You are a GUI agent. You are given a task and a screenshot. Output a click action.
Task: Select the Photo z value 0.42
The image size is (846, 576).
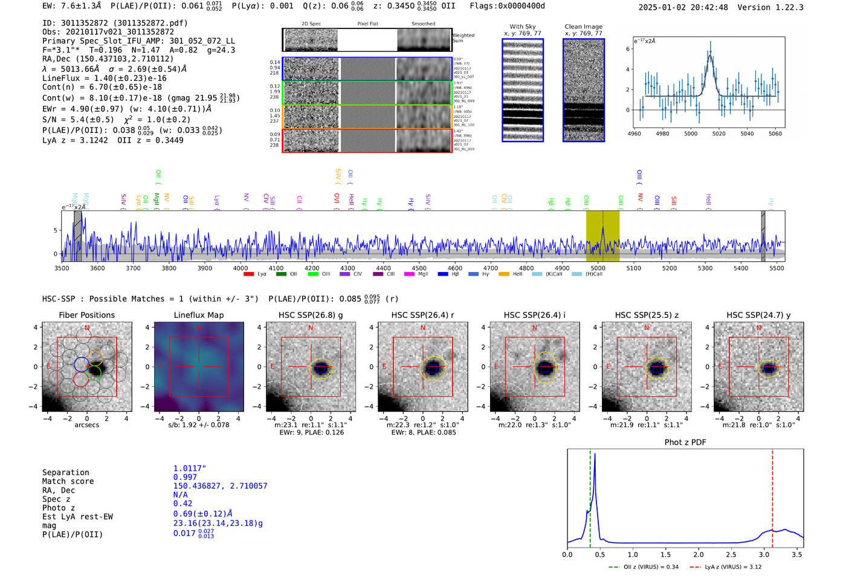click(182, 503)
